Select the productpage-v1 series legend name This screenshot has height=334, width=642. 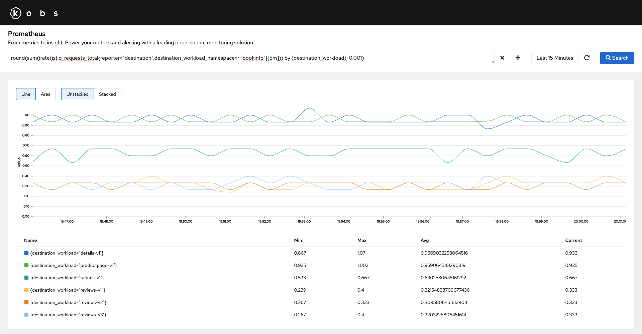tap(74, 265)
